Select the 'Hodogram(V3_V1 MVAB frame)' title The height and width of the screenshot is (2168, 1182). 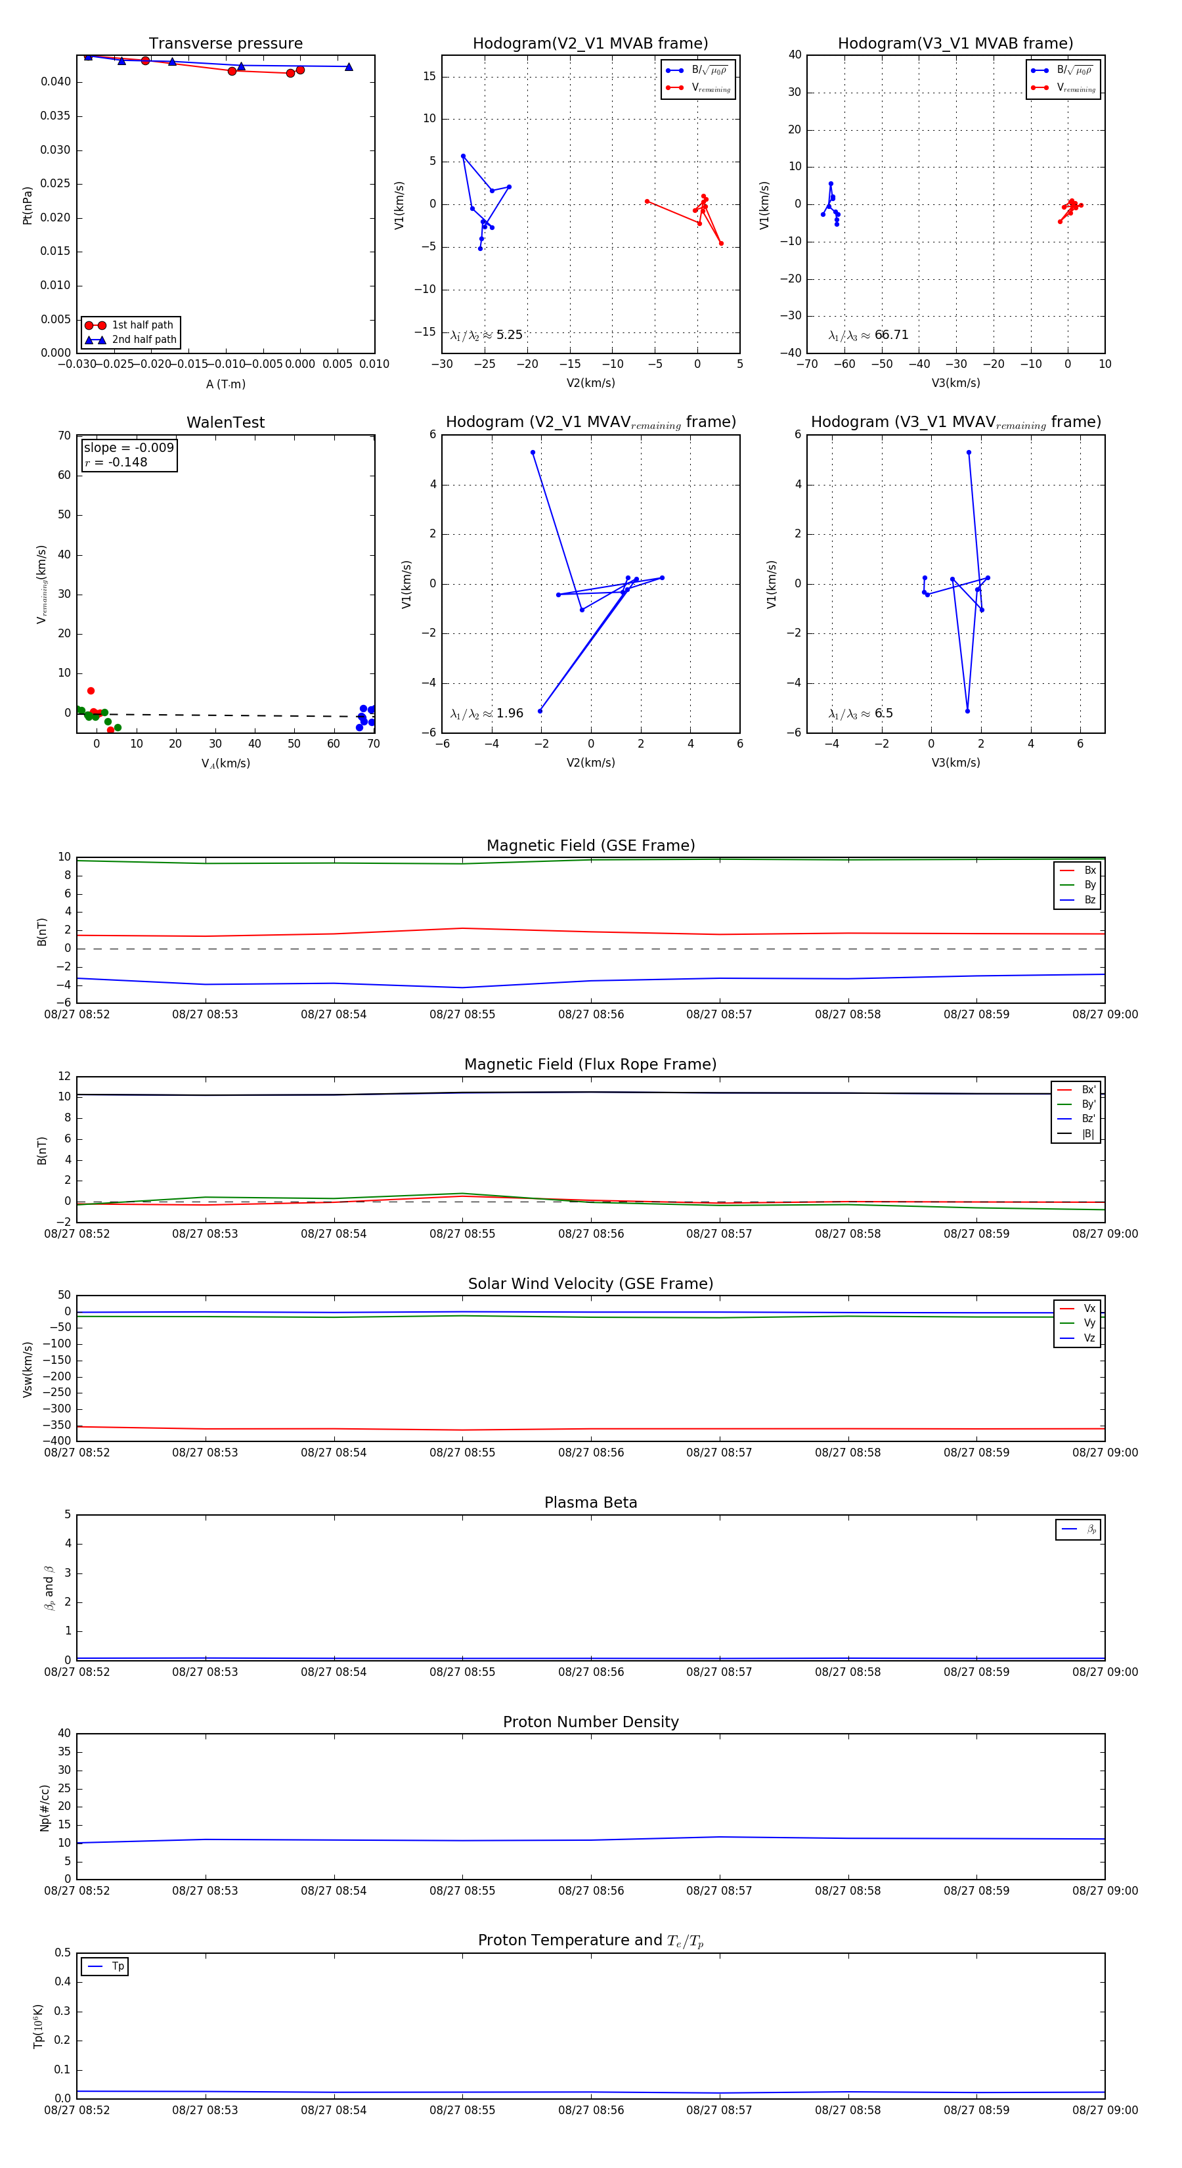(x=955, y=44)
